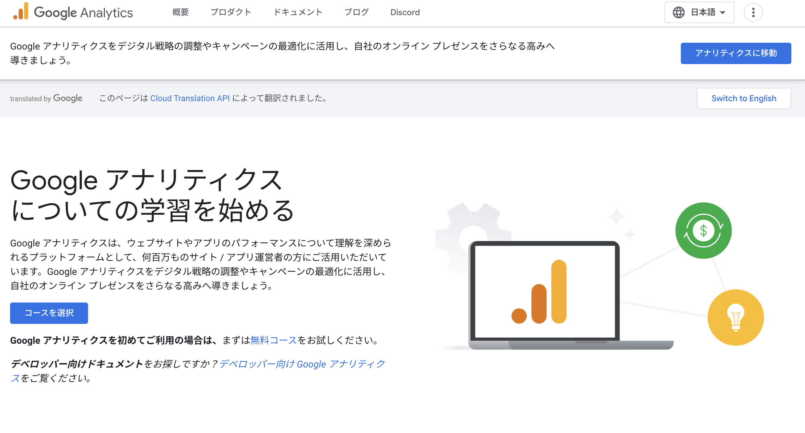Image resolution: width=805 pixels, height=433 pixels.
Task: Open the 無料コース link
Action: coord(274,340)
